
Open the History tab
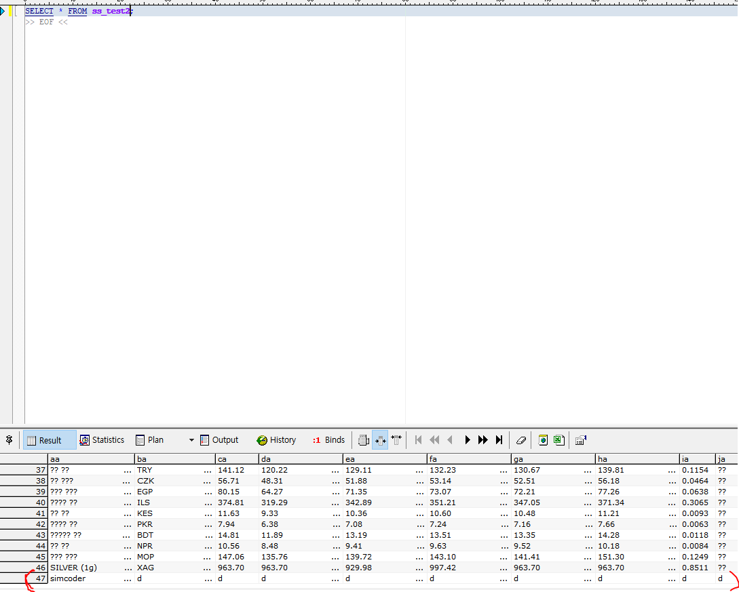pyautogui.click(x=276, y=440)
